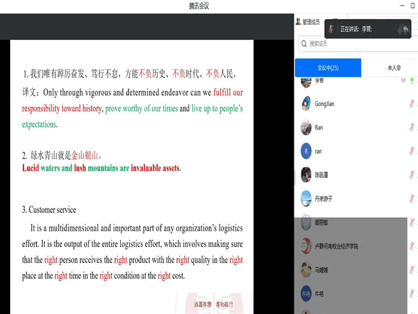The width and height of the screenshot is (418, 314).
Task: Click the muted microphone icon beside Ran
Action: pyautogui.click(x=412, y=127)
